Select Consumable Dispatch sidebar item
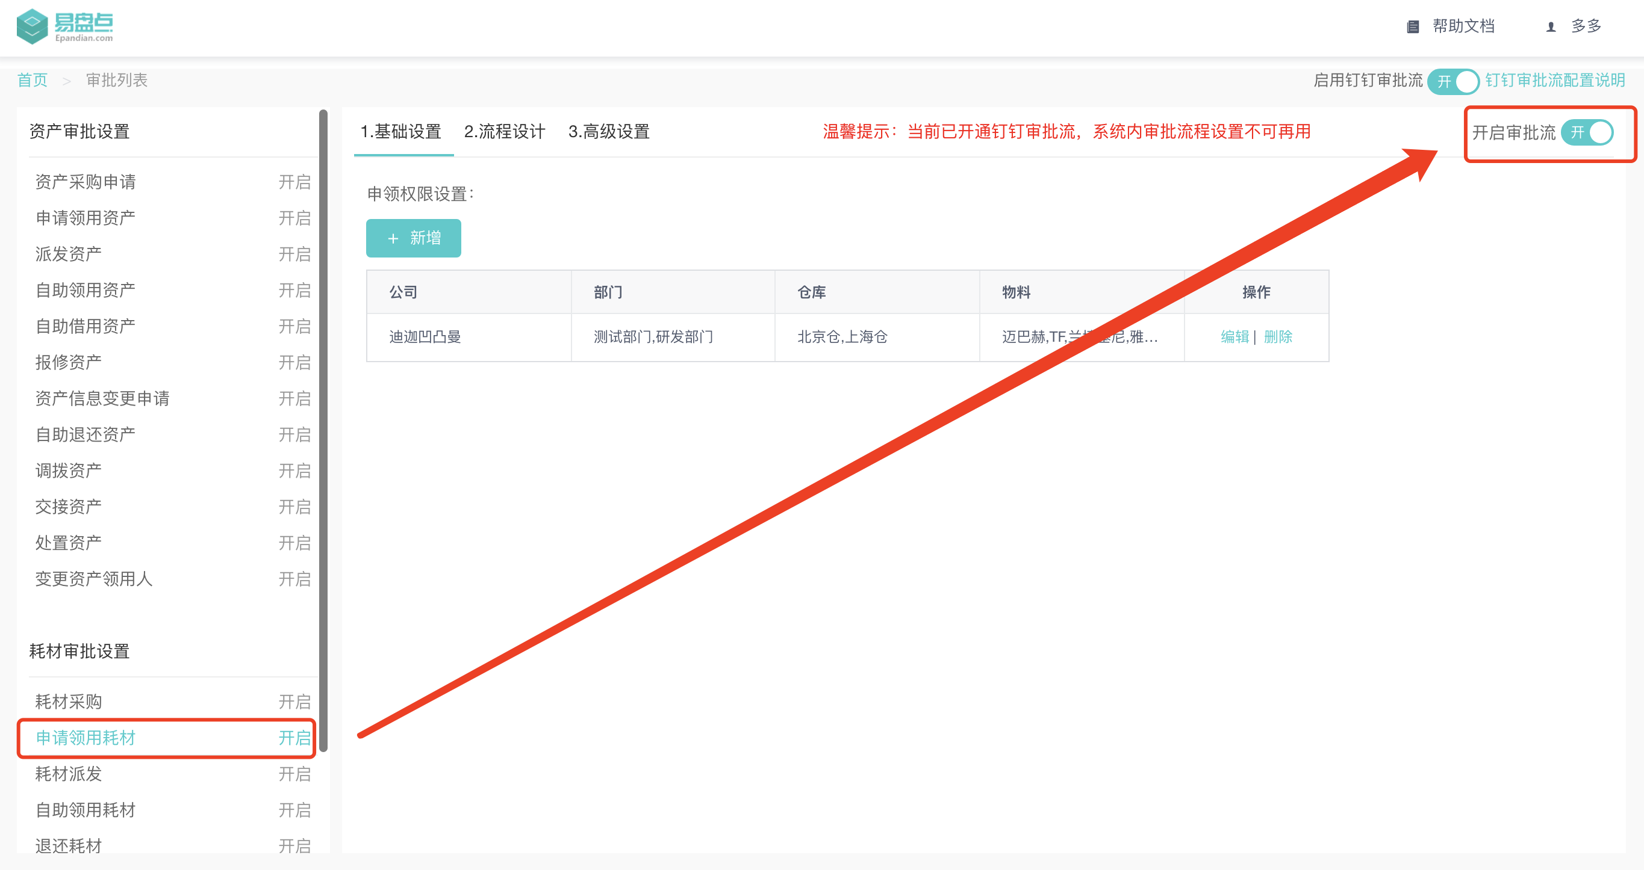The height and width of the screenshot is (870, 1644). (x=68, y=774)
